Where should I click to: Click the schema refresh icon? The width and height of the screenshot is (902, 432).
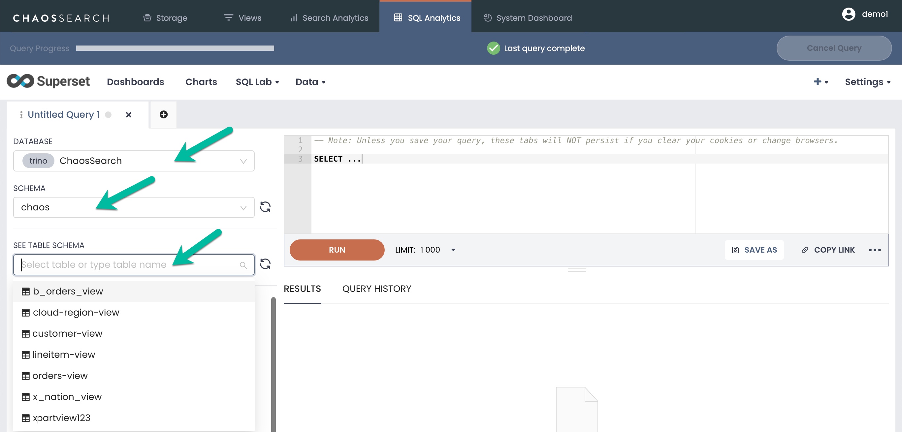[x=265, y=207]
